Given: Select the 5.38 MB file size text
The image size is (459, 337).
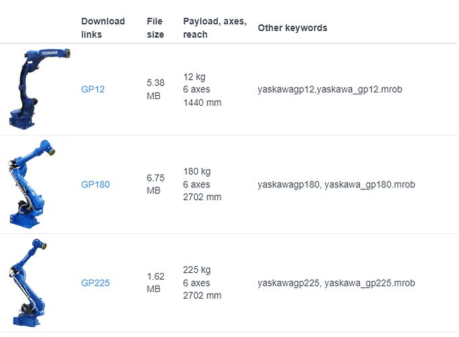Looking at the screenshot, I should coord(156,89).
